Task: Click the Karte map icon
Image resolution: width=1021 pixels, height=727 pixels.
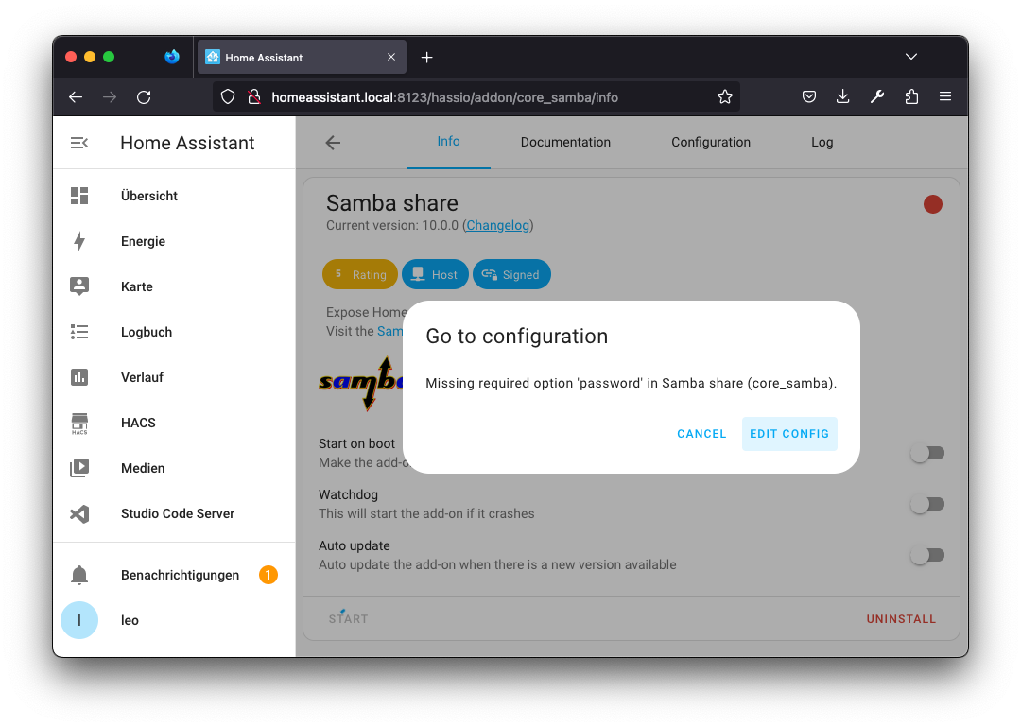Action: [x=79, y=286]
